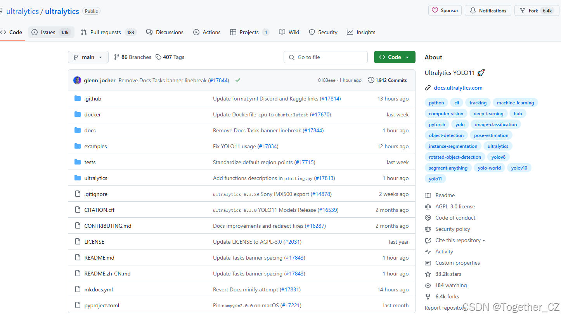Open the Actions tab
Viewport: 561px width, 317px height.
(207, 32)
